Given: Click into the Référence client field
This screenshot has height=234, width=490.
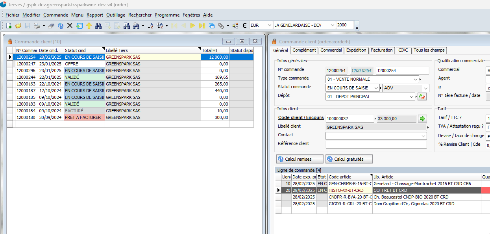Looking at the screenshot, I should (x=376, y=145).
